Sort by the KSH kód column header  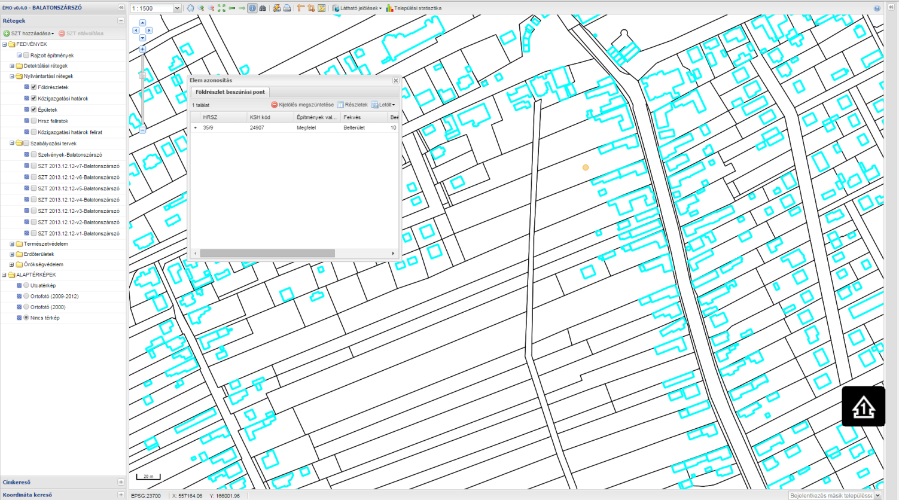pyautogui.click(x=270, y=117)
